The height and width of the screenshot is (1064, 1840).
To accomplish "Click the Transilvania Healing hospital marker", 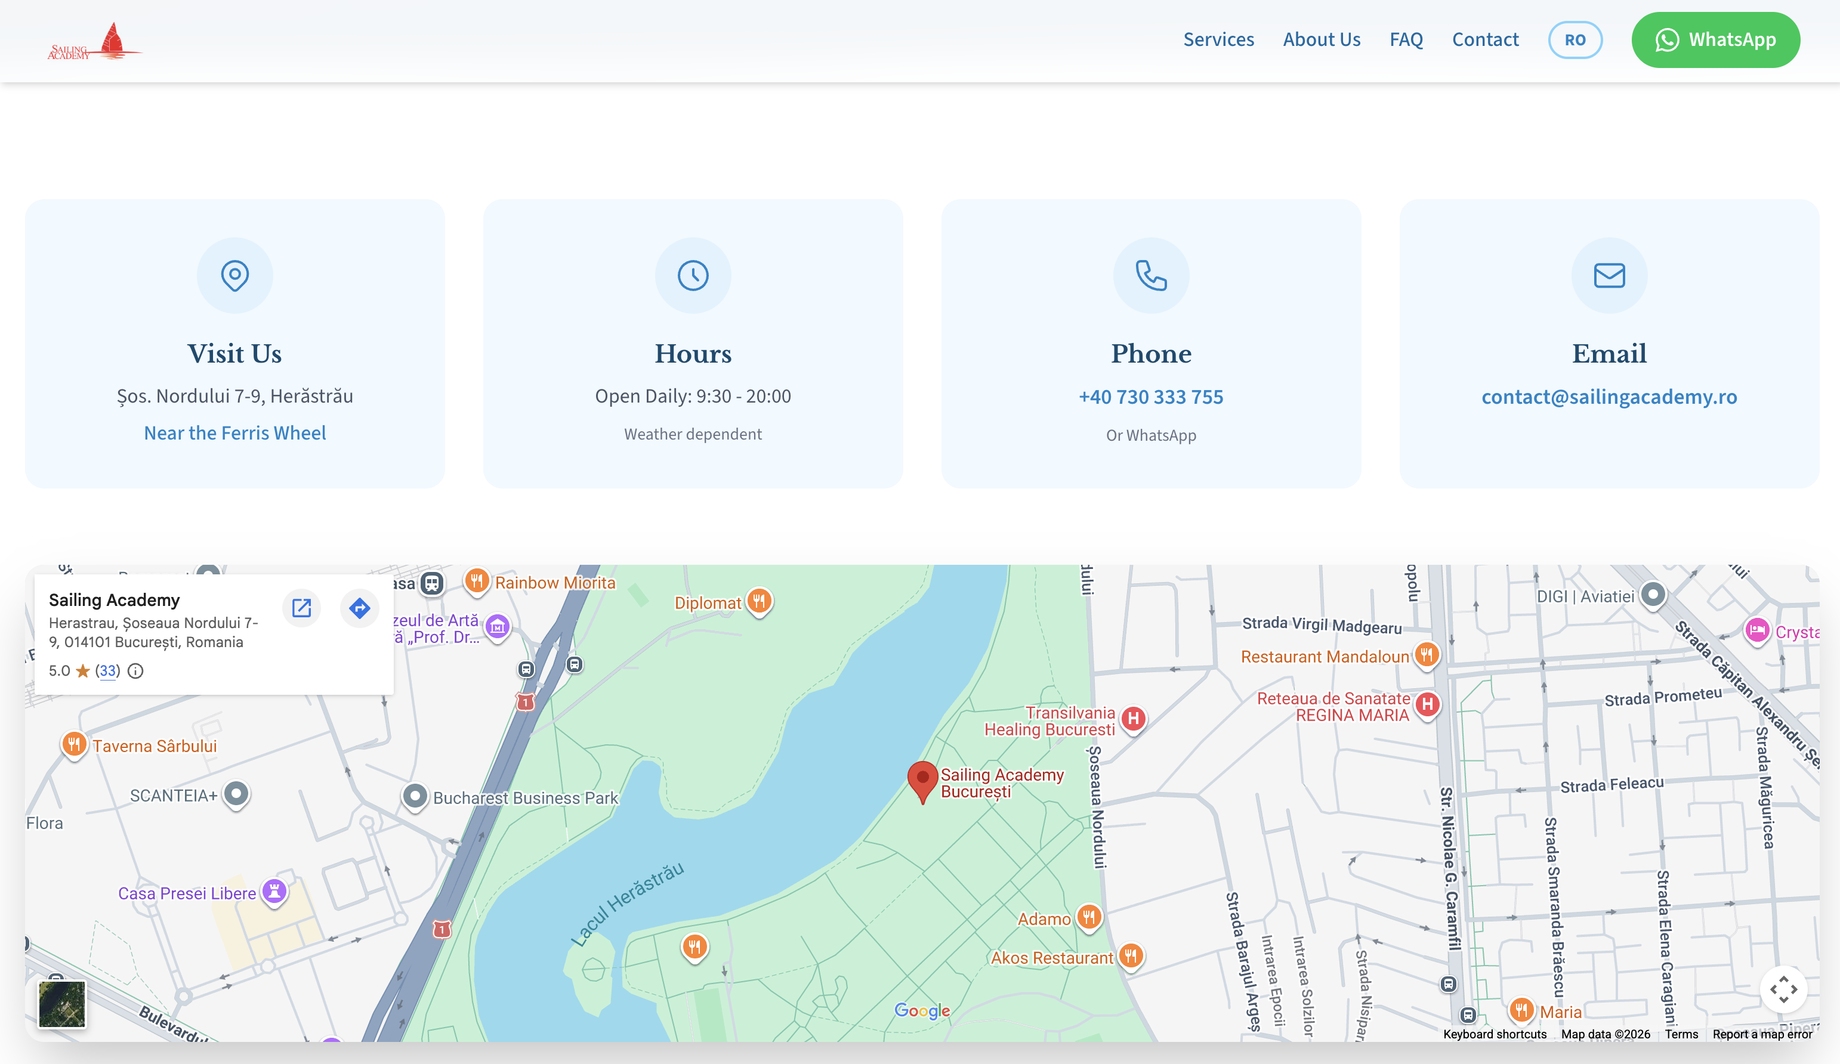I will pyautogui.click(x=1133, y=719).
